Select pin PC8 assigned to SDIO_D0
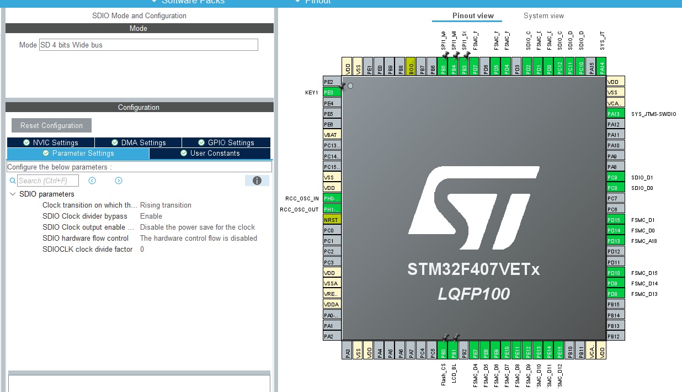 click(614, 187)
